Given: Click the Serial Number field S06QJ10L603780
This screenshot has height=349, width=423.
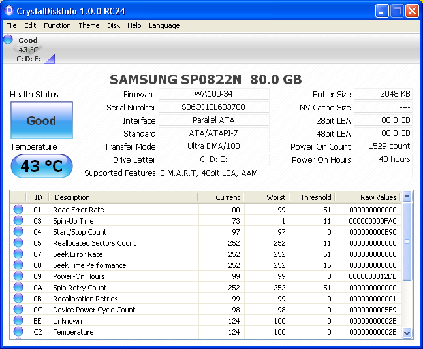Looking at the screenshot, I should [x=214, y=107].
